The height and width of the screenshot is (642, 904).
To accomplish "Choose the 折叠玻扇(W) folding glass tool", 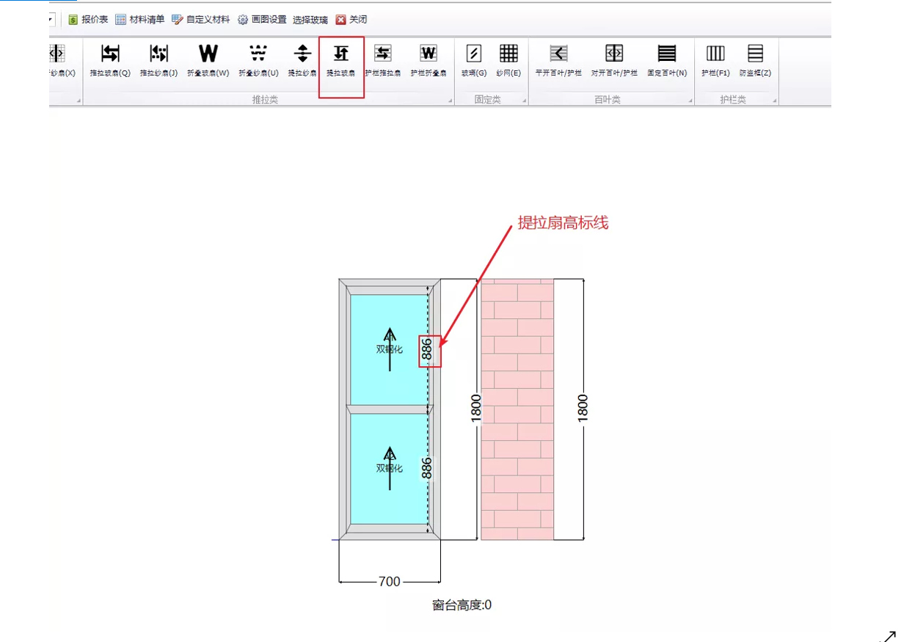I will 208,60.
